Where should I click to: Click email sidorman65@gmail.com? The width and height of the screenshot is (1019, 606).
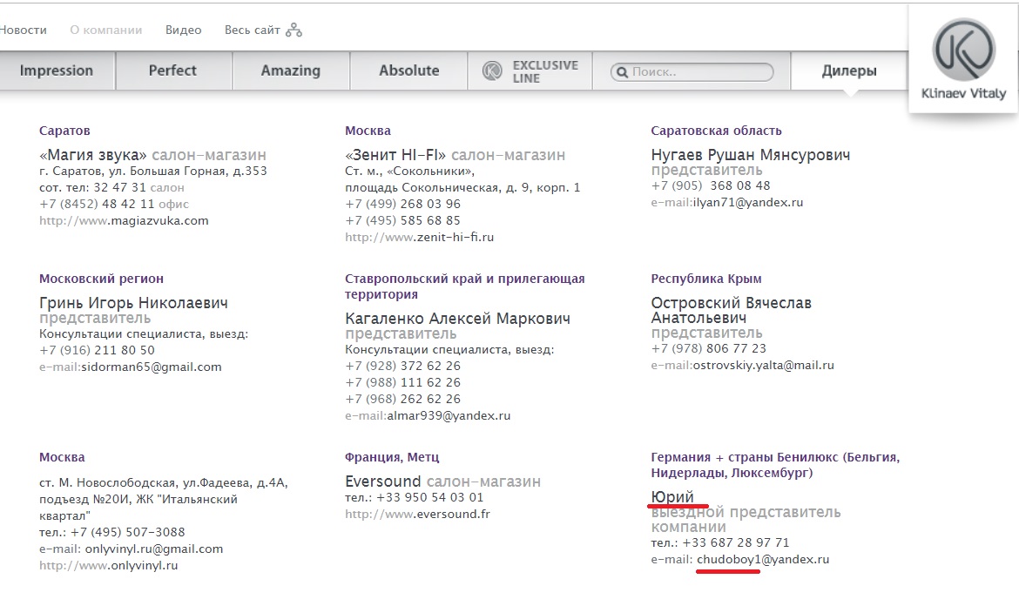tap(152, 367)
